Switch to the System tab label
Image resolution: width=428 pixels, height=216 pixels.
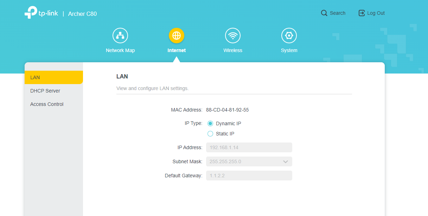289,50
